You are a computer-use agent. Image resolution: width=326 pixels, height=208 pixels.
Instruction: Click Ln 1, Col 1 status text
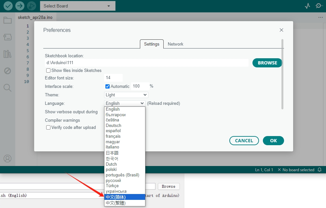tap(264, 170)
